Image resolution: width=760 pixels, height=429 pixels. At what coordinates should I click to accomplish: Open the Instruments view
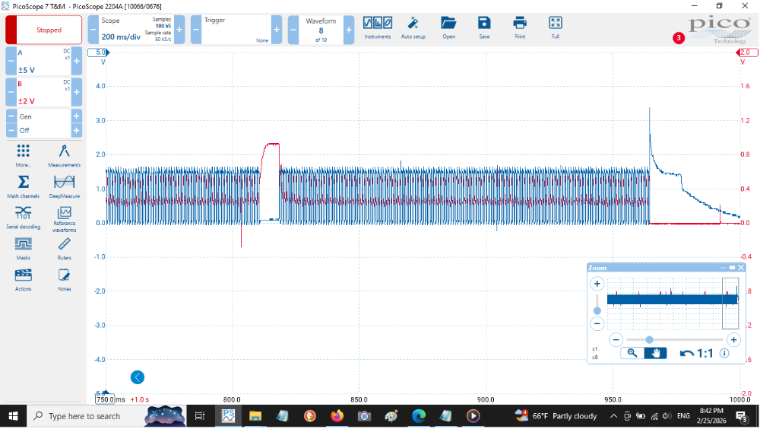pyautogui.click(x=378, y=27)
